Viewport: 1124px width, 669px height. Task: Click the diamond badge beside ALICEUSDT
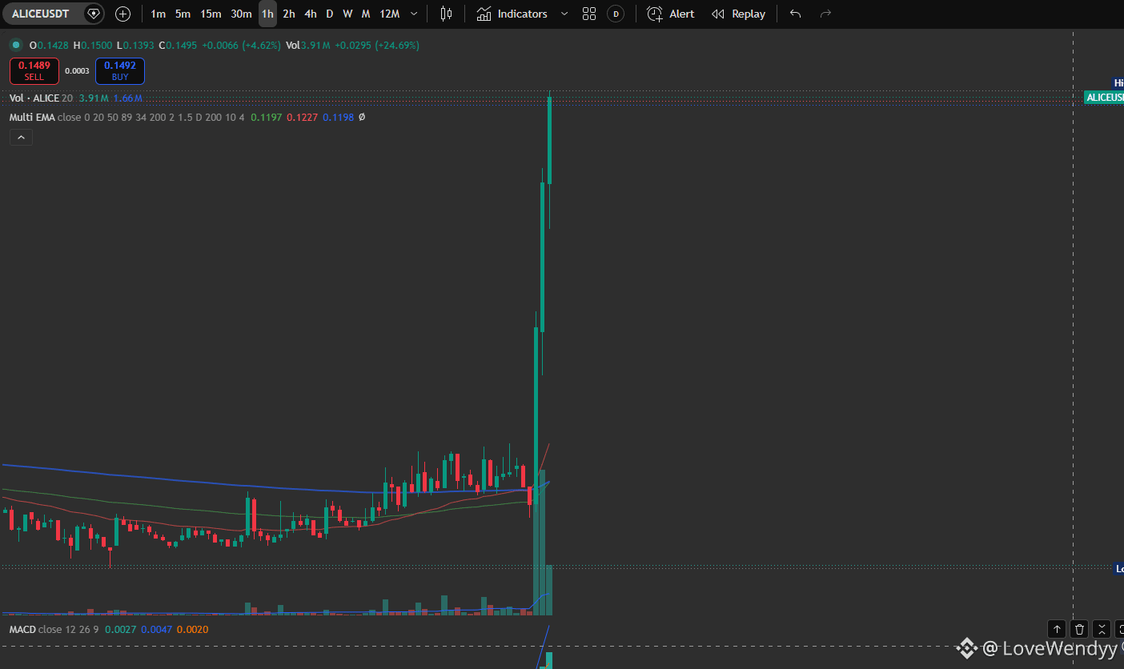tap(94, 14)
